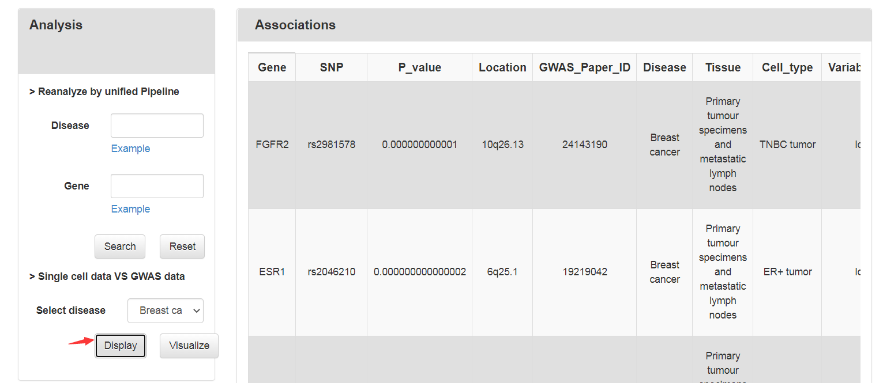Click the Cell_type column header
Viewport: 883px width, 383px height.
point(787,67)
